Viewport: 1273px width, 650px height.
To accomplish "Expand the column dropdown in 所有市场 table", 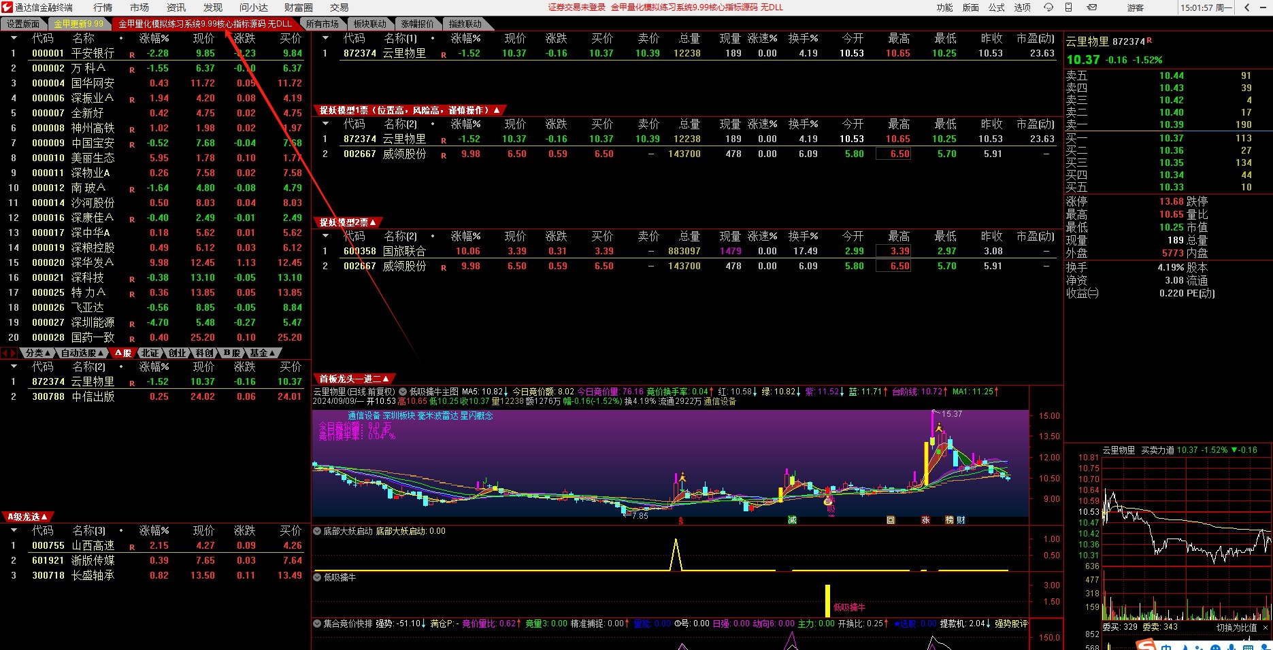I will pos(325,39).
